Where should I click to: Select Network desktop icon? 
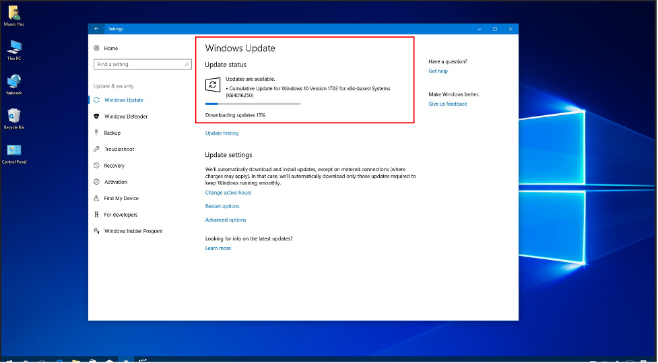coord(14,84)
